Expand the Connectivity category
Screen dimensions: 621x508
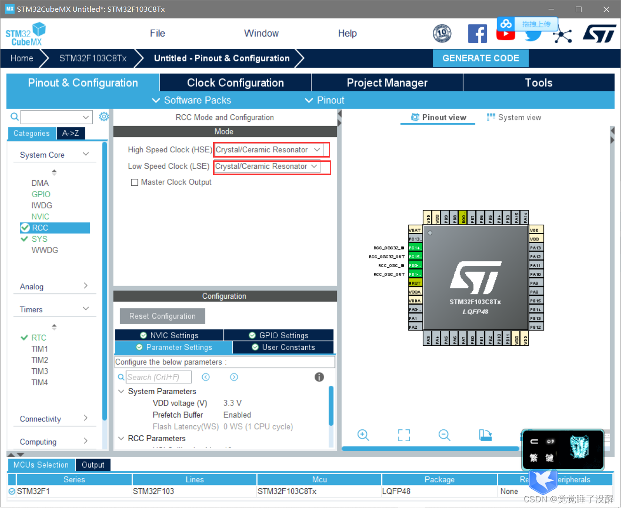(x=86, y=418)
